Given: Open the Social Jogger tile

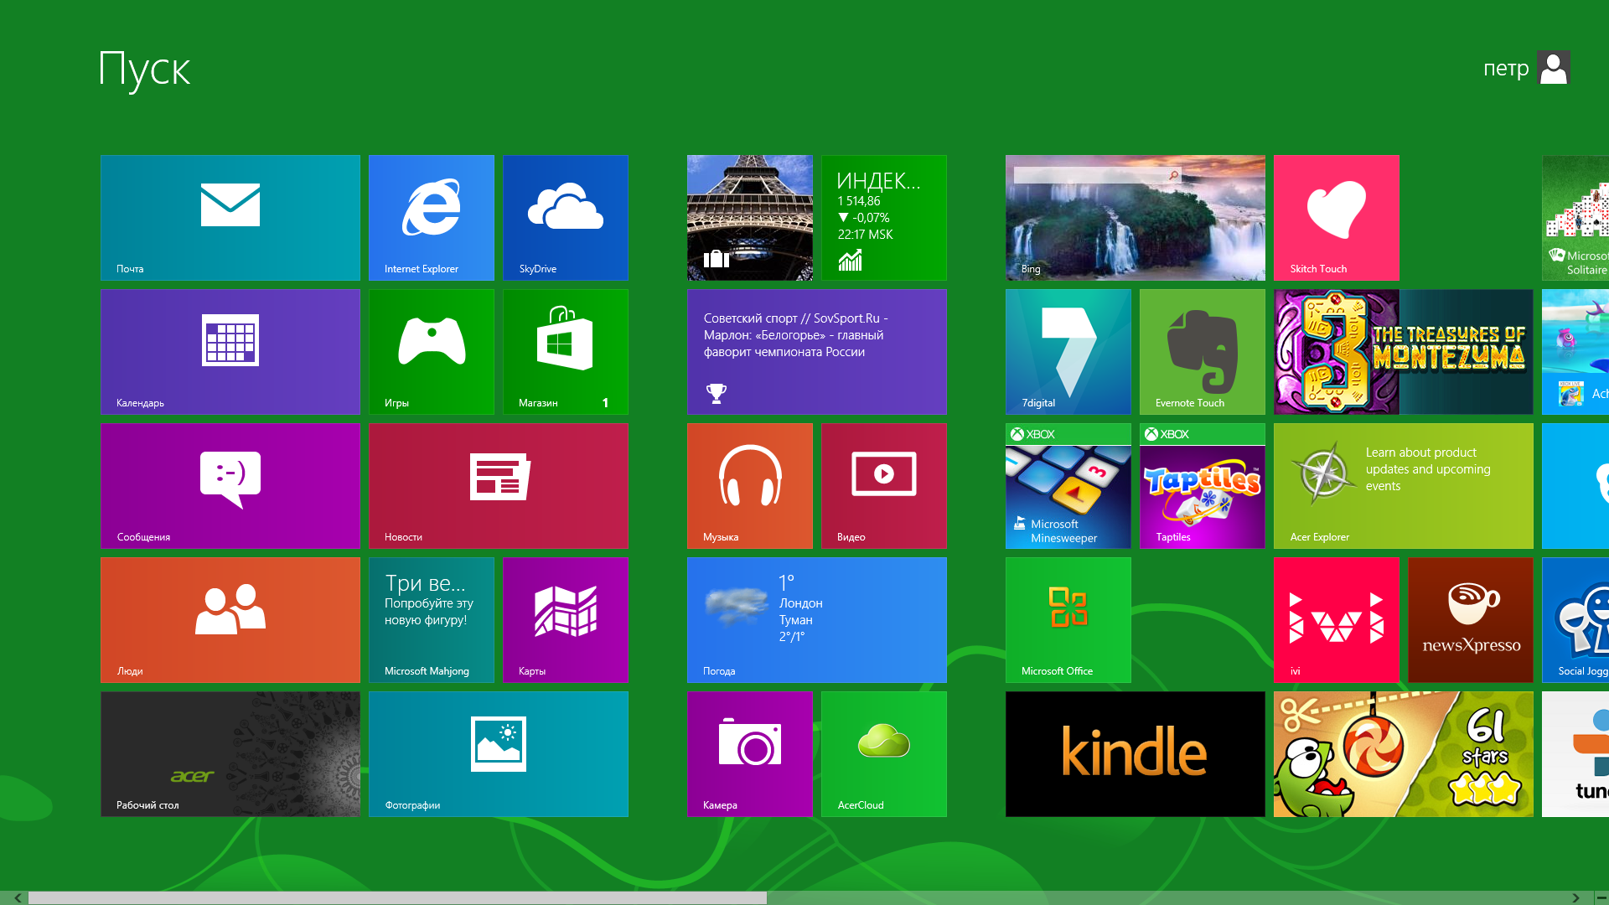Looking at the screenshot, I should pyautogui.click(x=1575, y=620).
